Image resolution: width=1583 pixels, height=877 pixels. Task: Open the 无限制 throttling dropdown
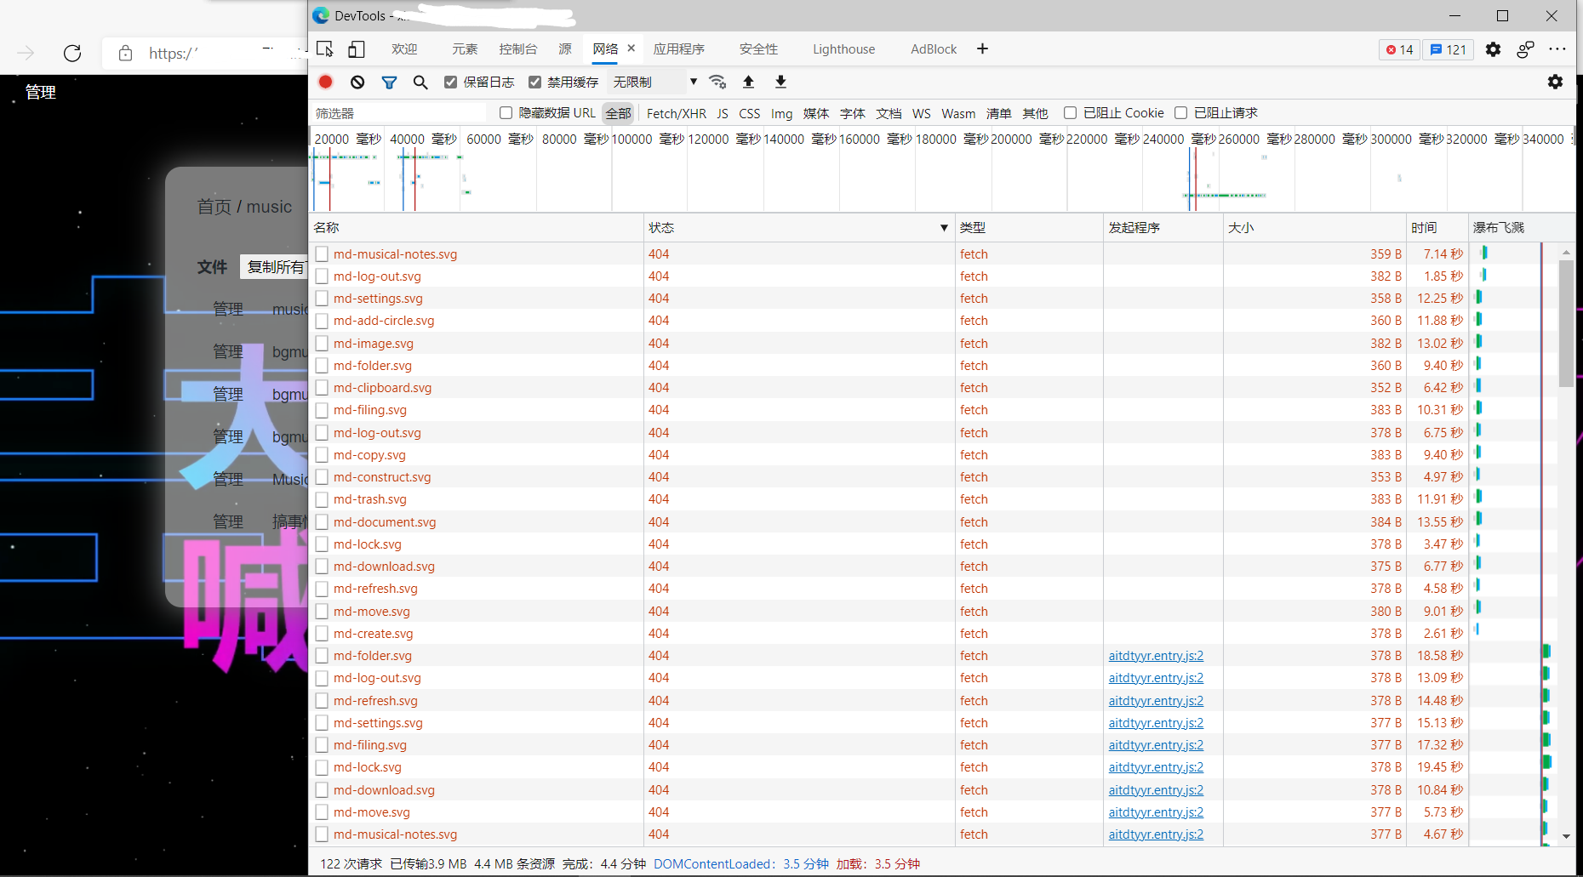[654, 82]
